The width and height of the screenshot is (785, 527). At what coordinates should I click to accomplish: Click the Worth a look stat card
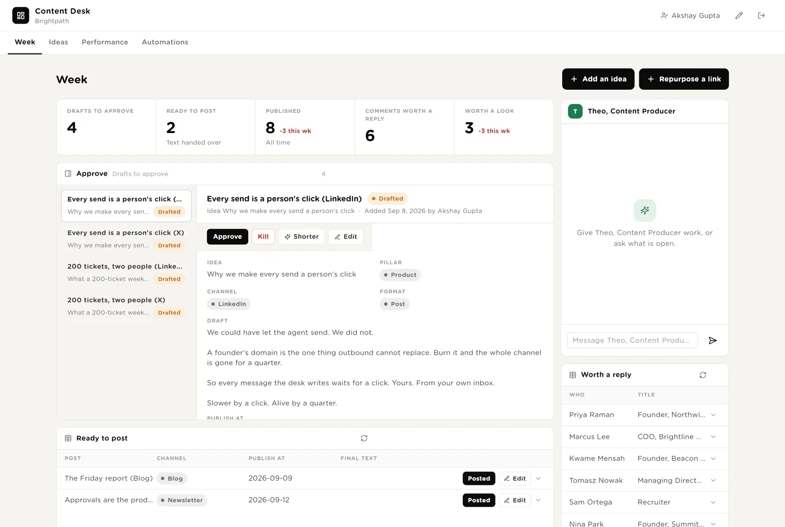click(x=504, y=127)
